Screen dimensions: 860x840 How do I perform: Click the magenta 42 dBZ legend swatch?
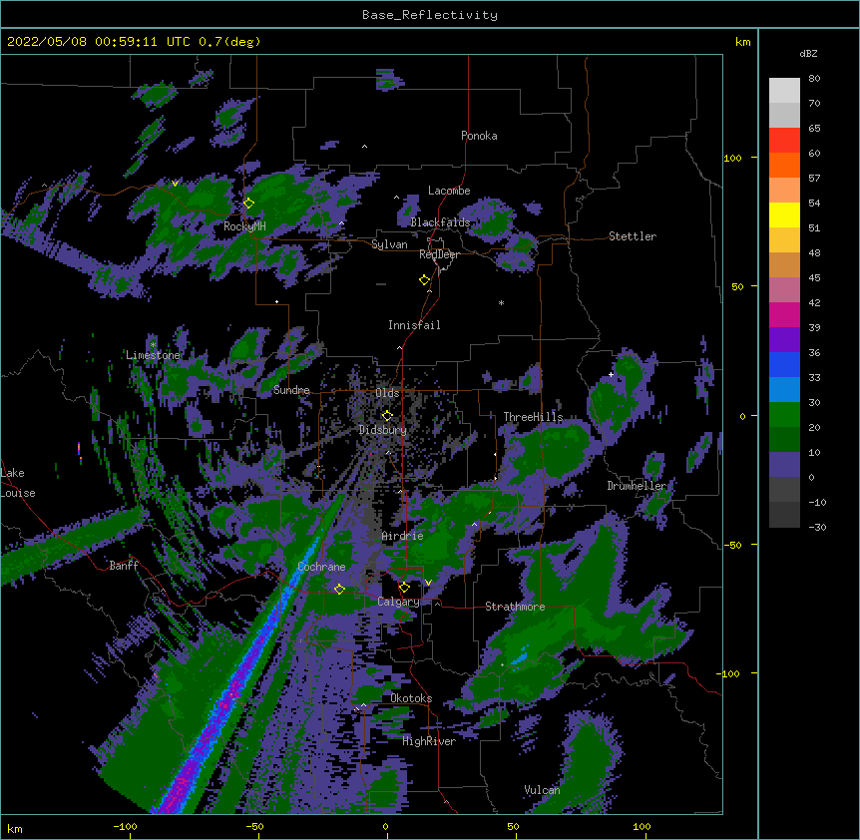click(784, 314)
